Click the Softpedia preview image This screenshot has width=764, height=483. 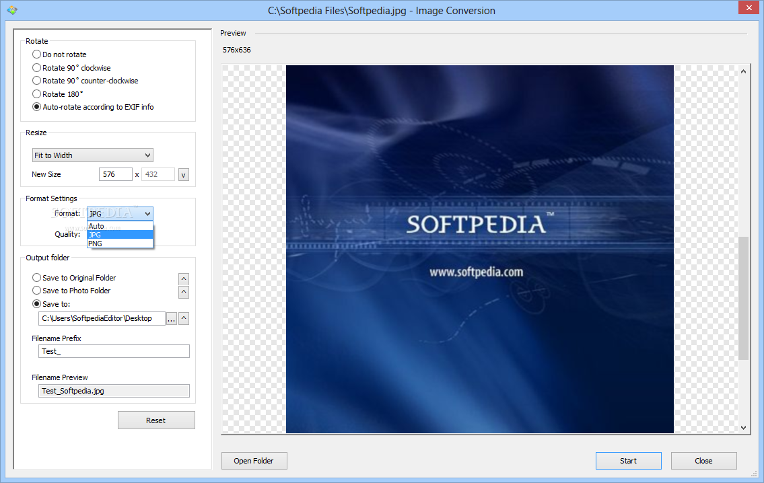coord(480,249)
